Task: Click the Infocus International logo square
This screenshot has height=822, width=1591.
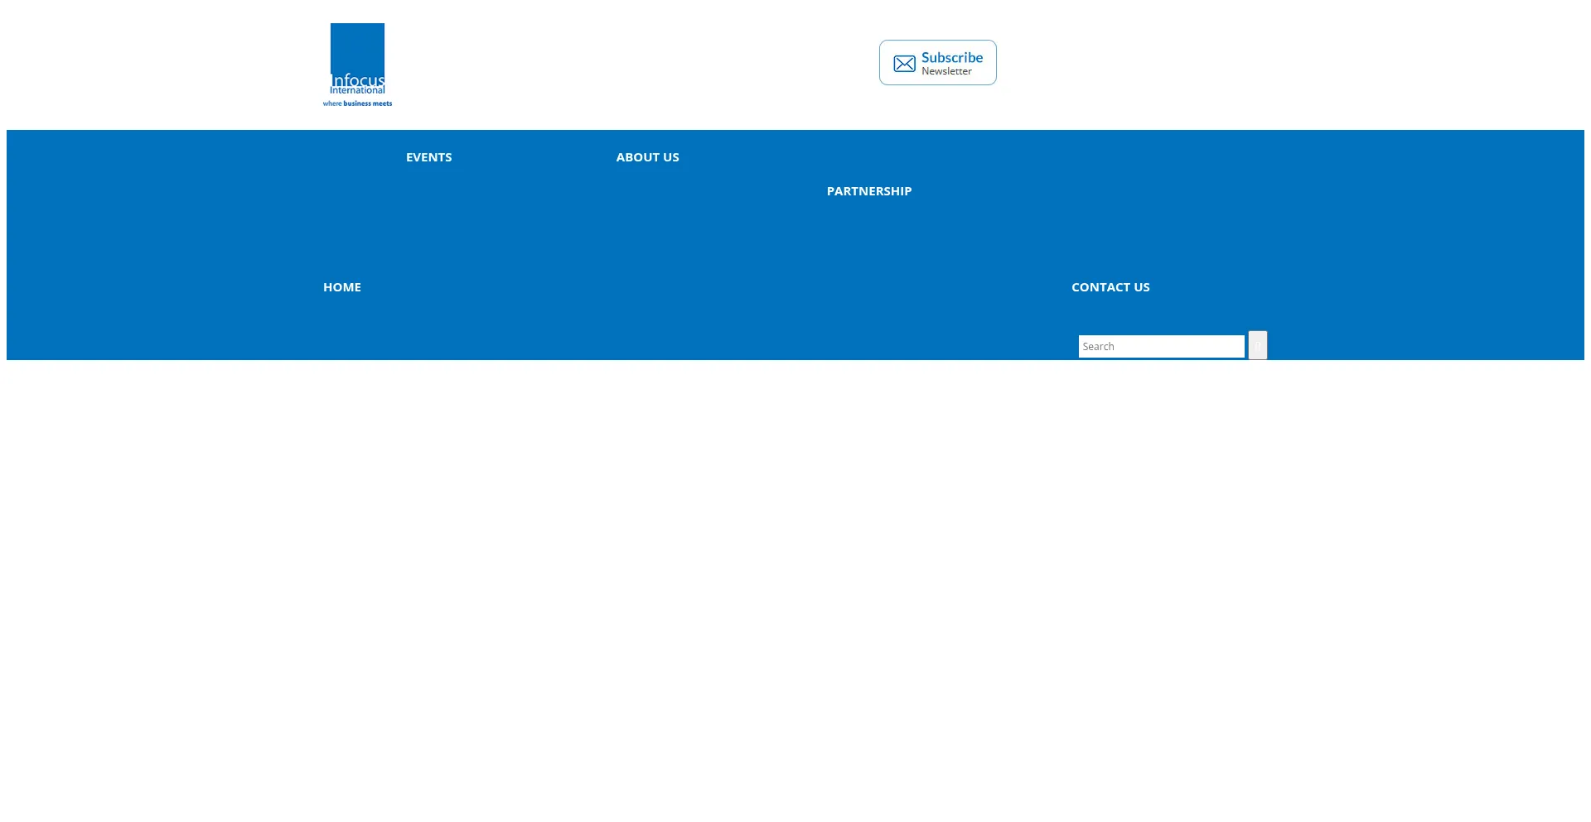Action: 357,48
